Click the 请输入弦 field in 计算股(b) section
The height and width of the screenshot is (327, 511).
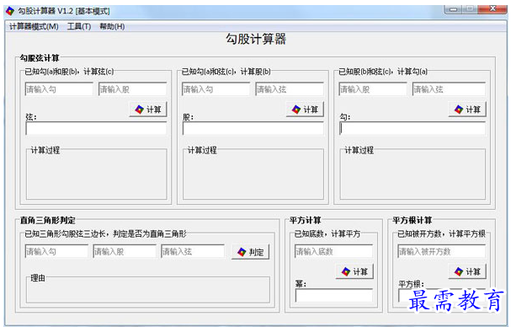point(290,89)
